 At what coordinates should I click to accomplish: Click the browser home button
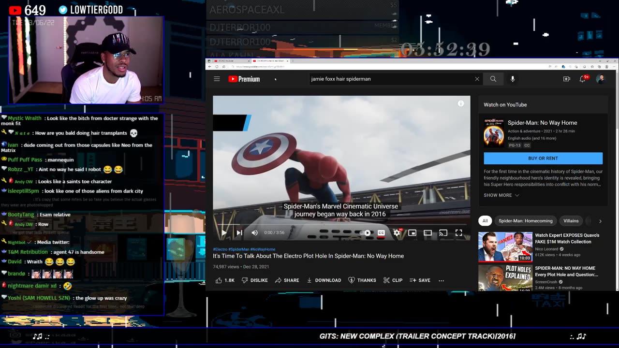point(224,67)
